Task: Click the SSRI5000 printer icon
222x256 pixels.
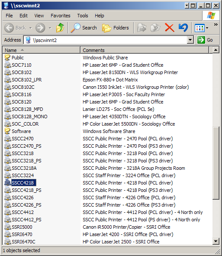Action: (7, 227)
